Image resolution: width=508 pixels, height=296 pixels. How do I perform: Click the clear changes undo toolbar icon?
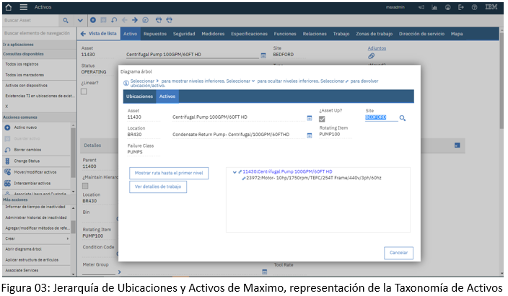(x=114, y=20)
